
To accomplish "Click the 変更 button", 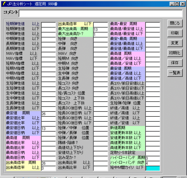I will click(175, 43).
